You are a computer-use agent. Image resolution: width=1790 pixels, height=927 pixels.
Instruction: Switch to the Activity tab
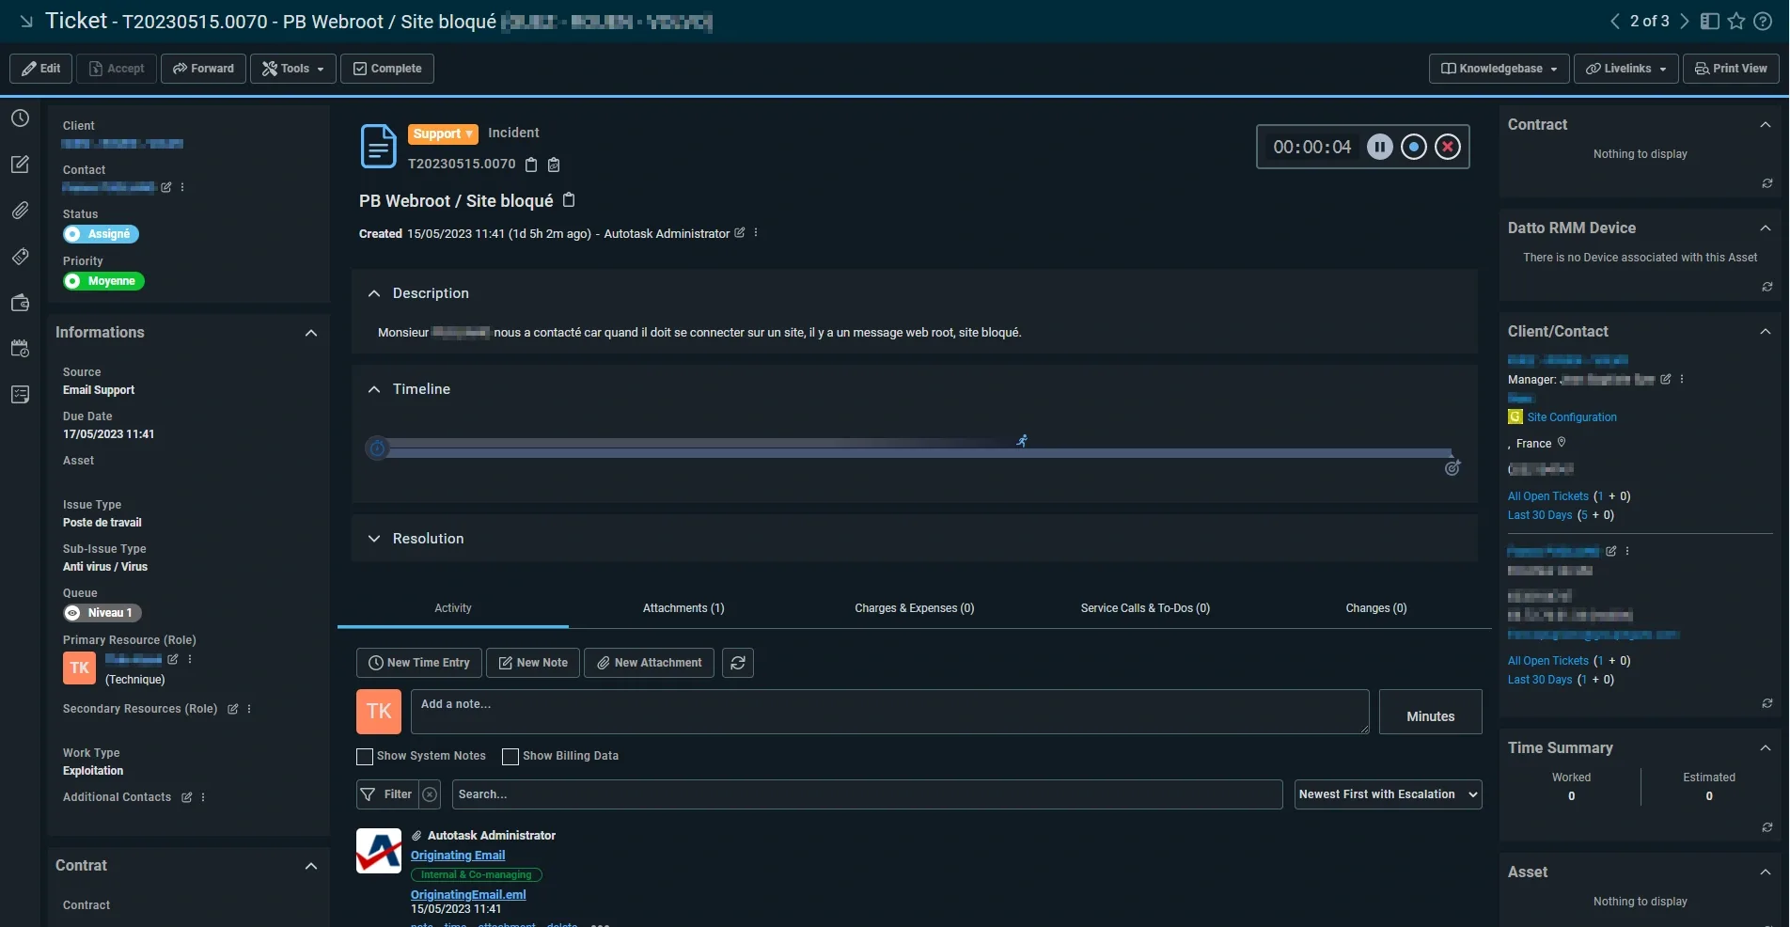tap(453, 608)
